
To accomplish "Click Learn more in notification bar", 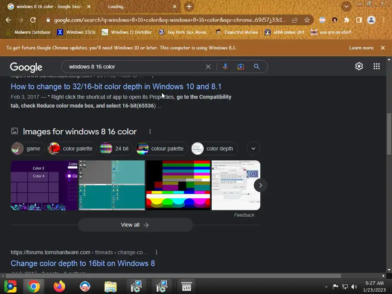I will [x=361, y=48].
